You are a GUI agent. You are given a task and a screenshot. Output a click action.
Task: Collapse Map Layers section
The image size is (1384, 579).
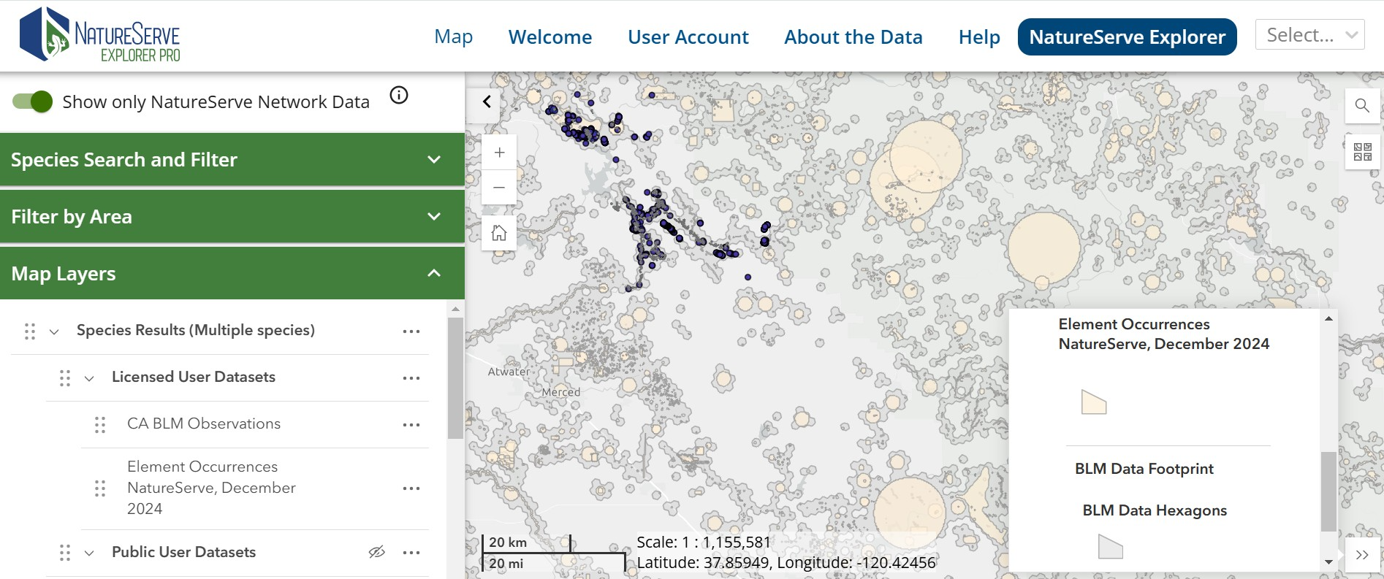click(232, 273)
